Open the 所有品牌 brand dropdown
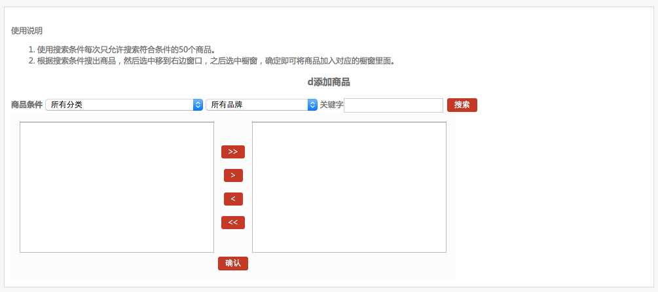 point(261,105)
